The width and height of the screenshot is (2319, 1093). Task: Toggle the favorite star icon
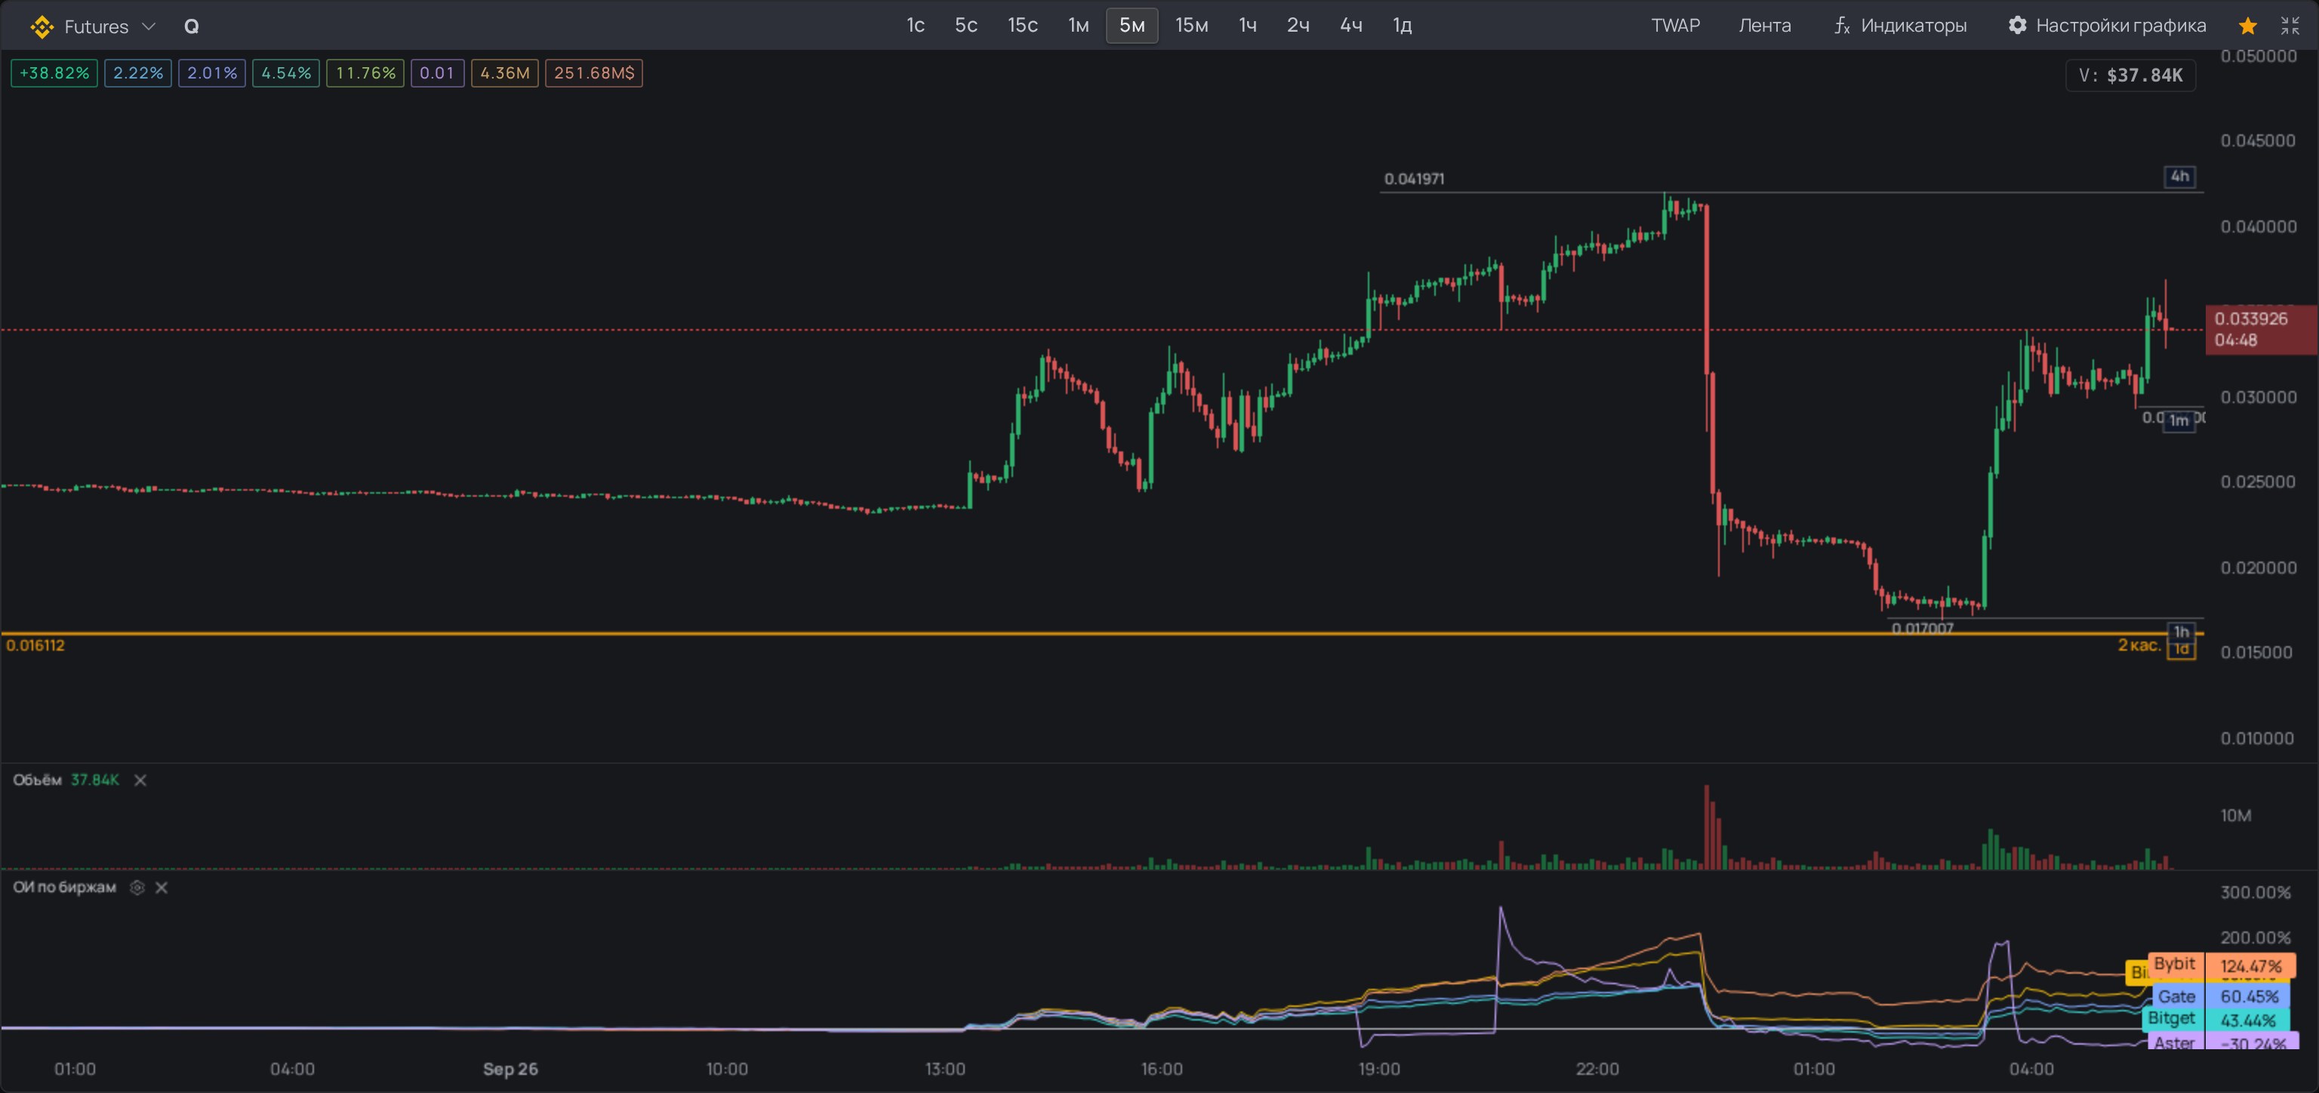point(2248,26)
